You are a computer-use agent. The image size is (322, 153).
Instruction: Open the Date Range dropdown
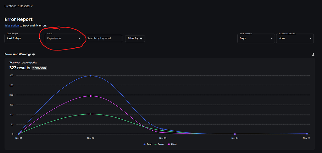point(23,38)
